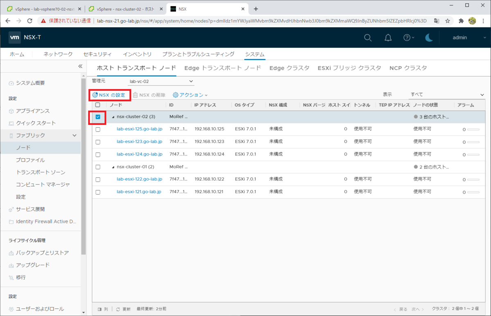
Task: Open lab-esxi-125.go-lab.jp host link
Action: pos(140,129)
